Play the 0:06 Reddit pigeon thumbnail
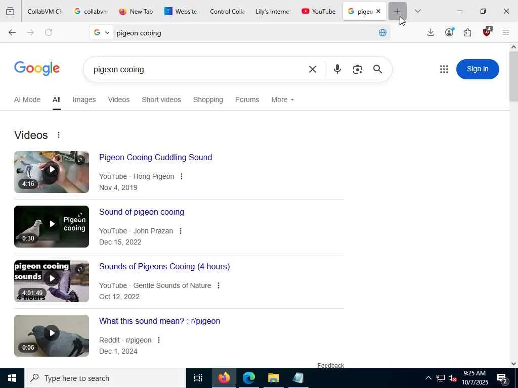 (x=52, y=335)
